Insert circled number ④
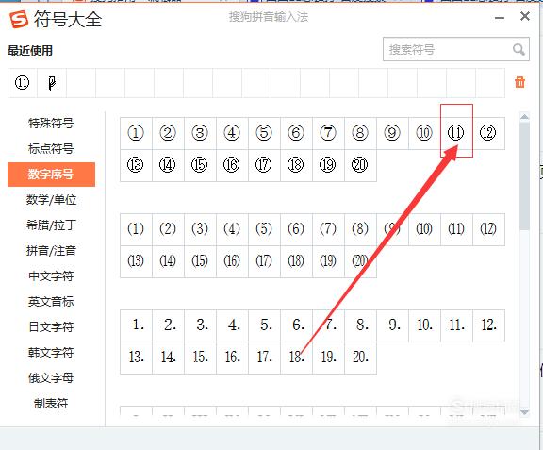543x450 pixels. 232,133
